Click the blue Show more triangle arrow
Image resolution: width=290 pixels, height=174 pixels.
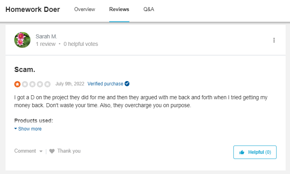point(16,129)
